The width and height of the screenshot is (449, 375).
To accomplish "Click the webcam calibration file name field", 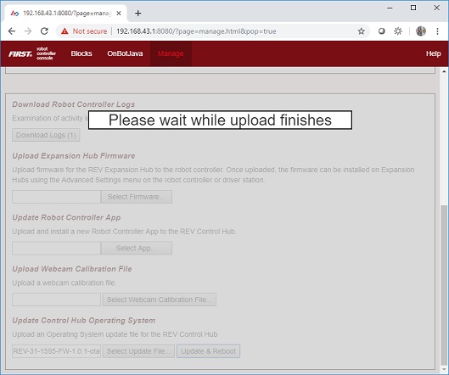I will tap(56, 299).
